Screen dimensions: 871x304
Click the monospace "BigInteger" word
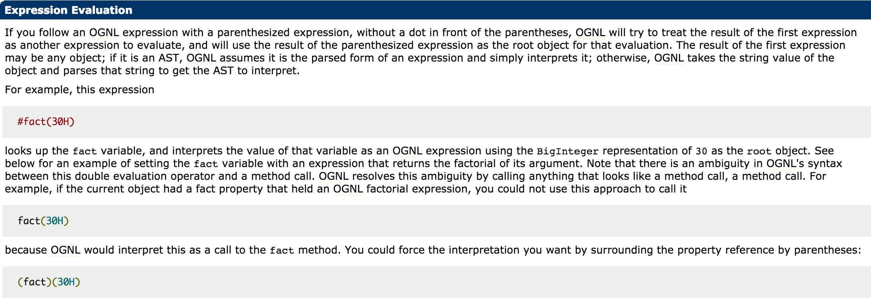click(567, 151)
